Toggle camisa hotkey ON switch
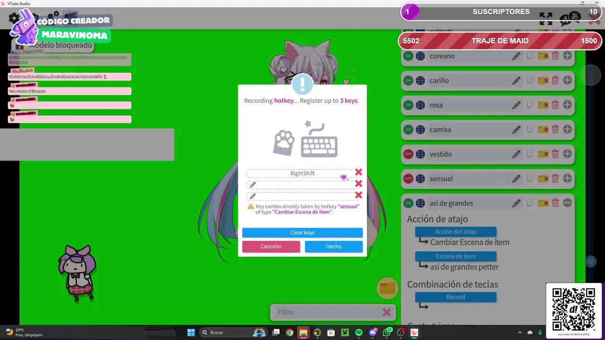 (x=408, y=130)
